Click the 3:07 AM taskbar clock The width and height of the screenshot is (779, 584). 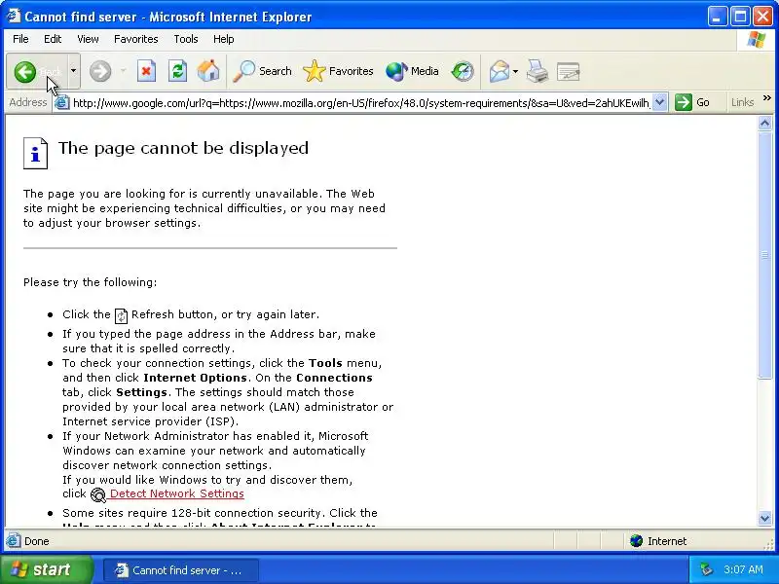click(743, 569)
